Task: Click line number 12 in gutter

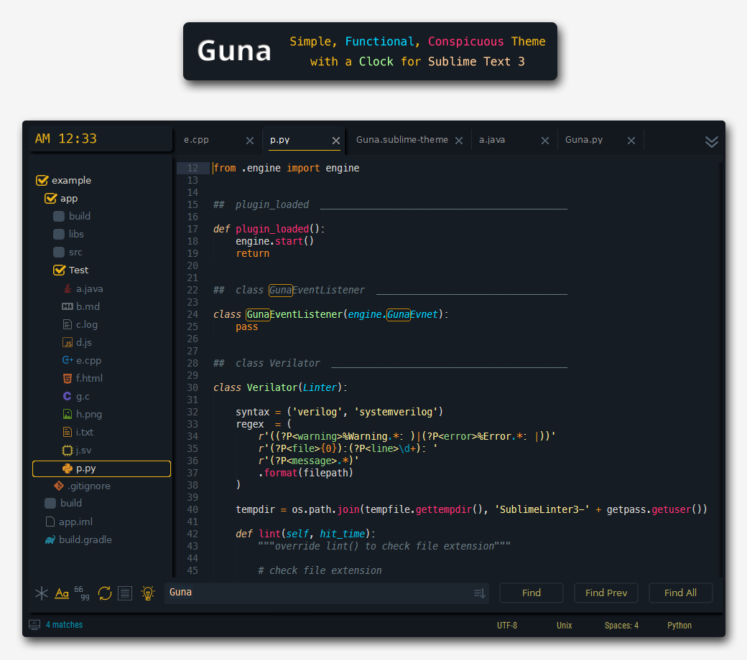Action: point(192,168)
